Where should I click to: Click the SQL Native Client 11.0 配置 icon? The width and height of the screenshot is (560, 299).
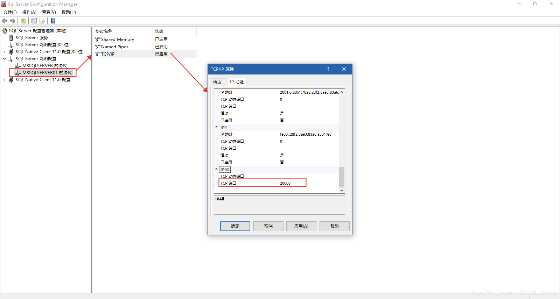tap(11, 80)
